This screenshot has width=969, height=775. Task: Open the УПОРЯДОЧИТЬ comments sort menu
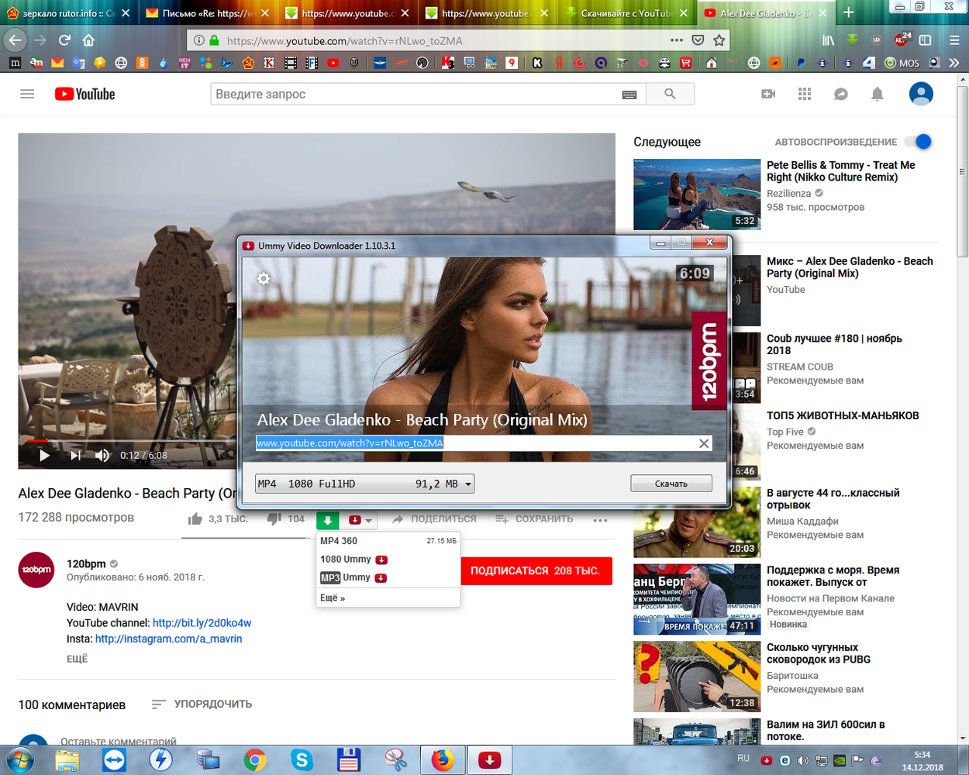click(202, 704)
